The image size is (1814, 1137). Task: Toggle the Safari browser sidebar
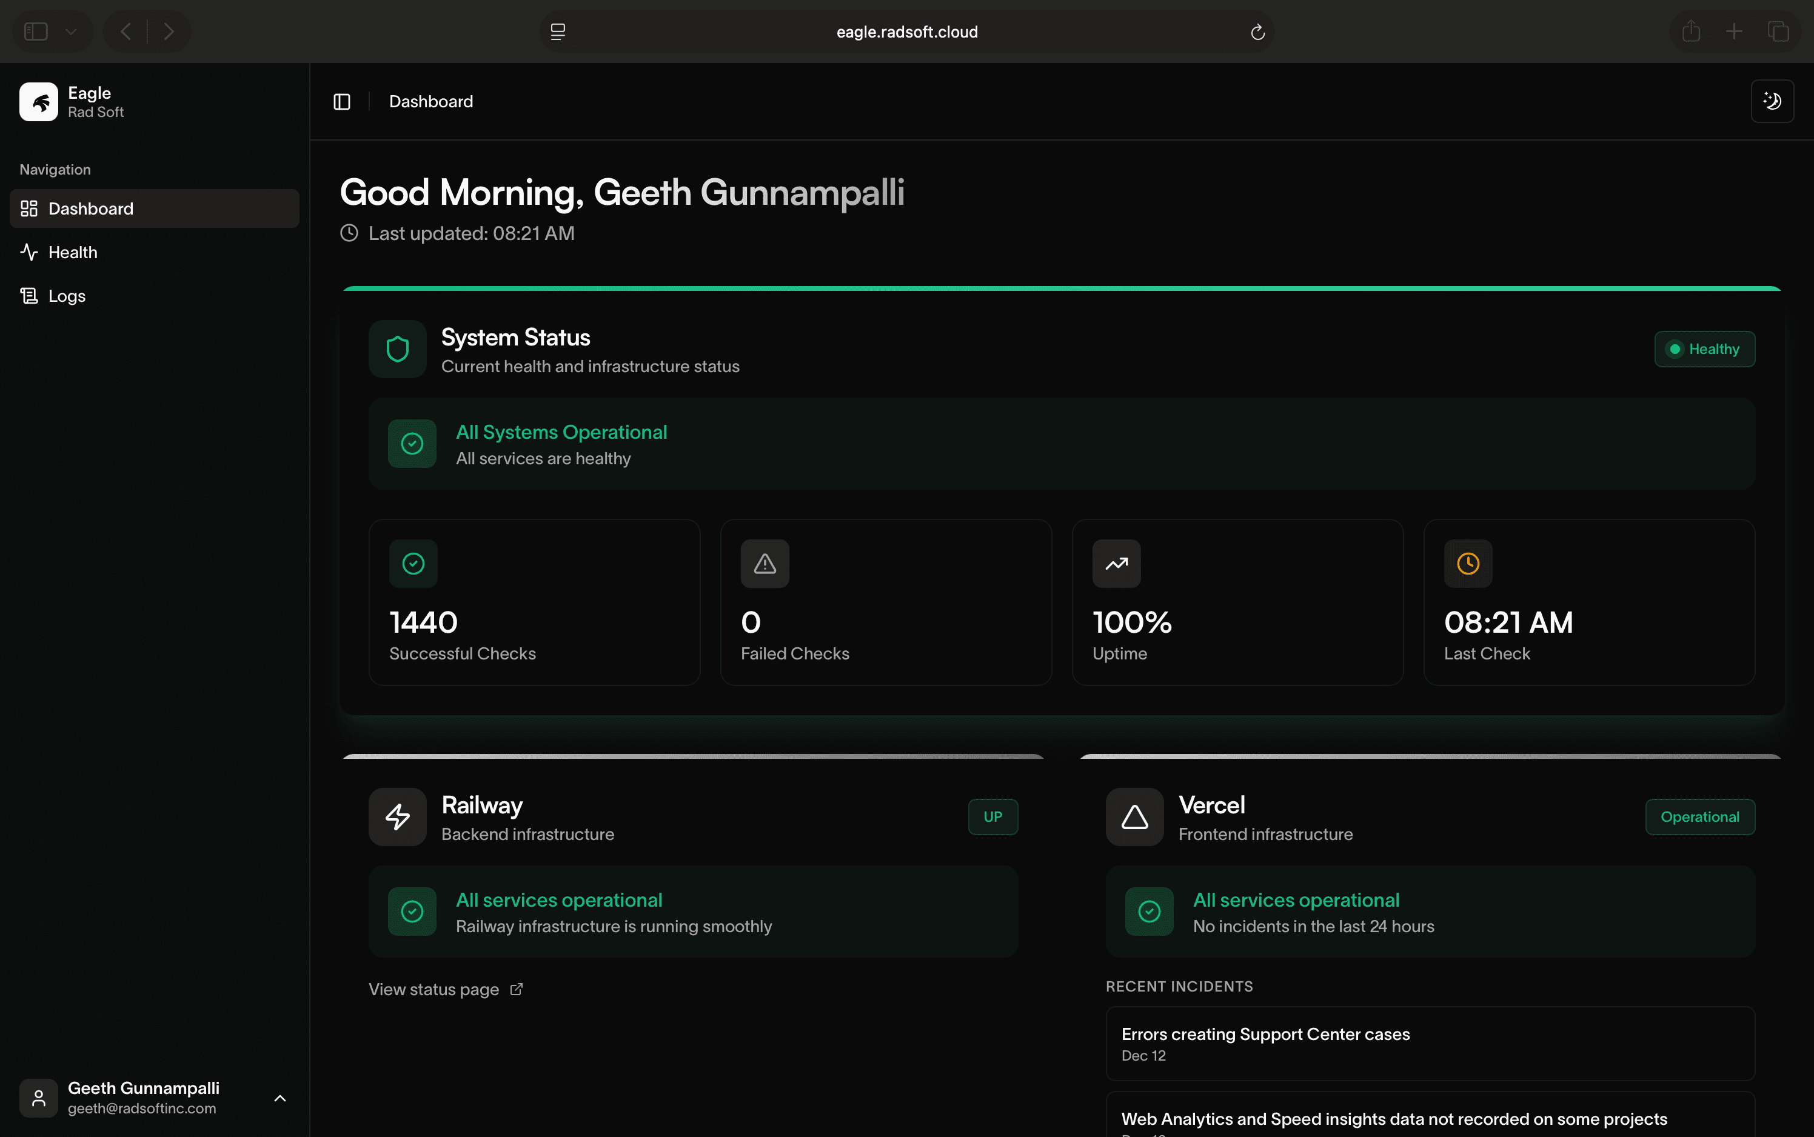[x=35, y=32]
